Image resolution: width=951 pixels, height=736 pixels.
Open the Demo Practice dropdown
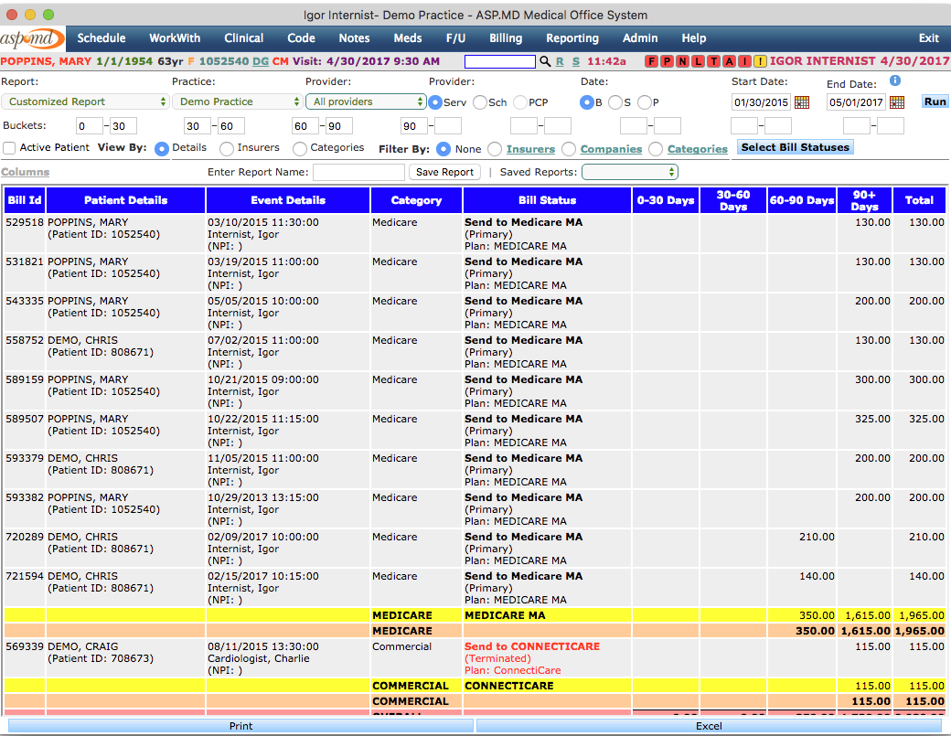237,101
